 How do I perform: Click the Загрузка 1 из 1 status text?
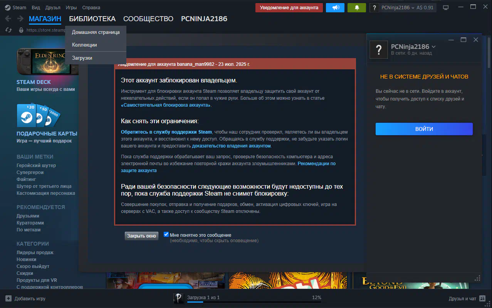coord(203,298)
